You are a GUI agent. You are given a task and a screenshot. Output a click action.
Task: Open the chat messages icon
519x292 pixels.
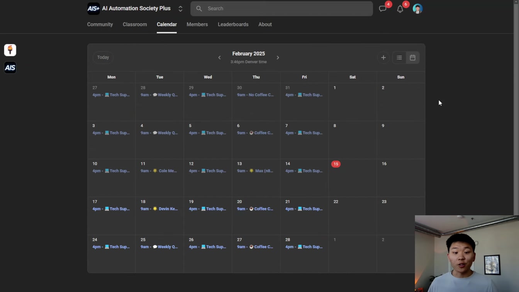click(383, 8)
